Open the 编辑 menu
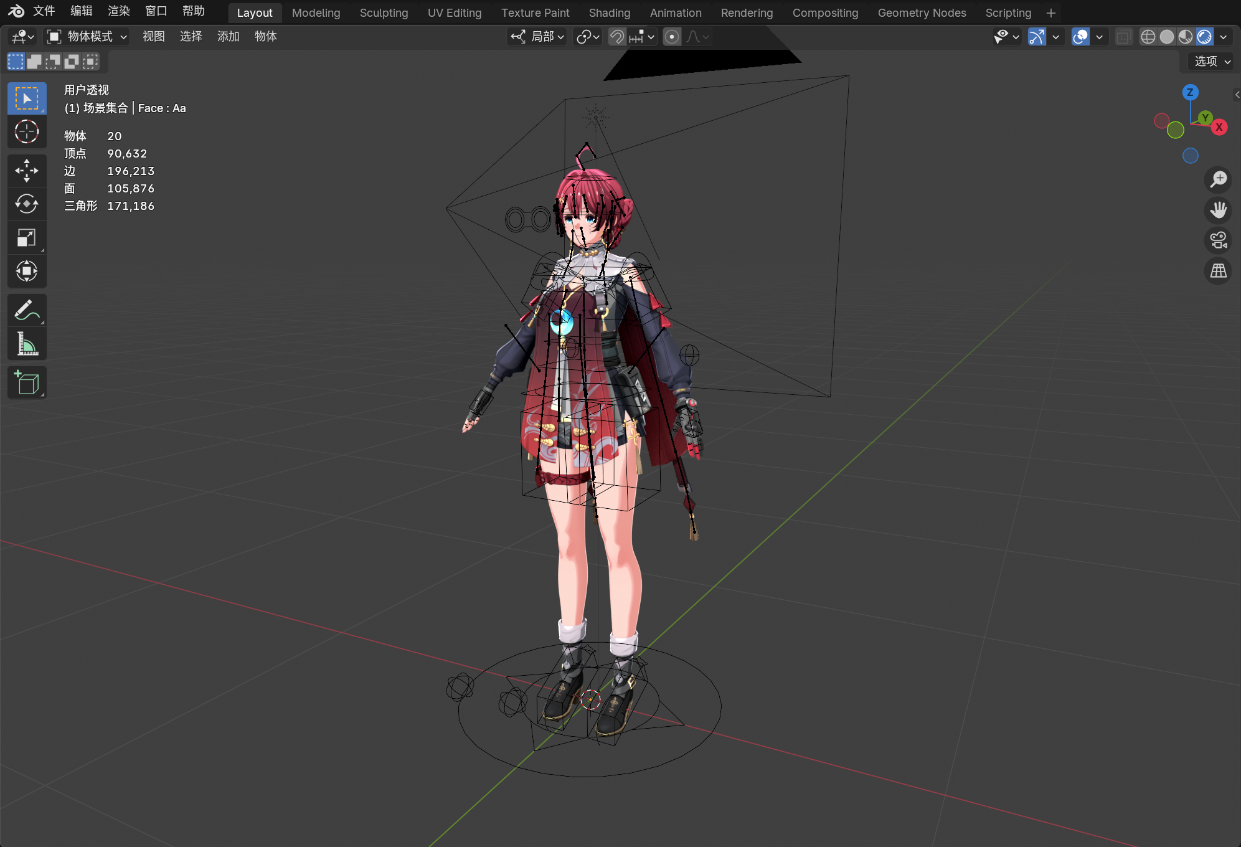This screenshot has width=1241, height=847. click(82, 11)
